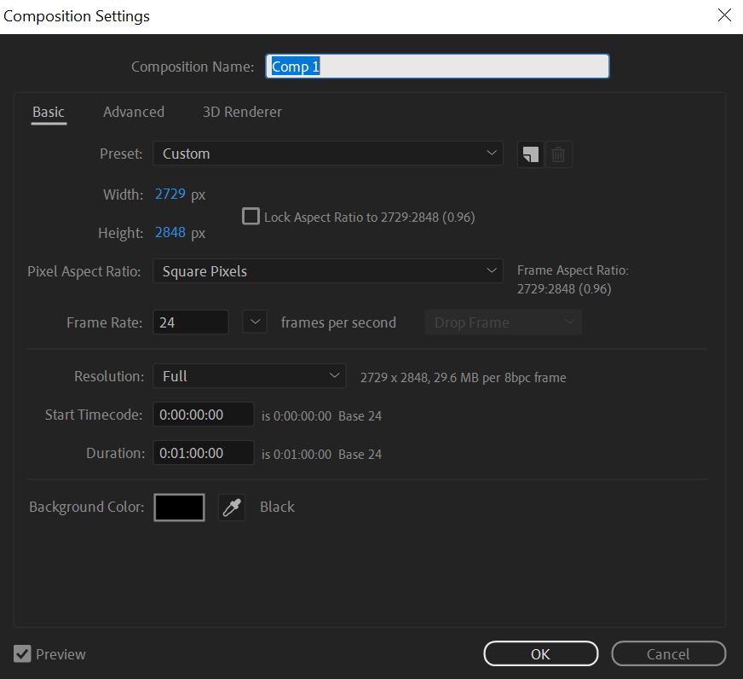Open the black Background Color swatch
Image resolution: width=743 pixels, height=679 pixels.
click(x=179, y=508)
